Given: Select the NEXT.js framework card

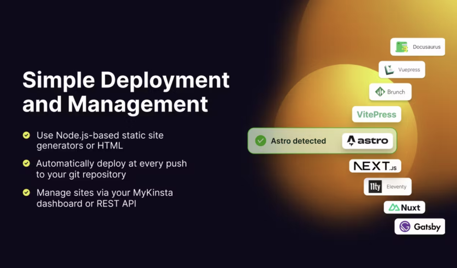Looking at the screenshot, I should point(375,166).
